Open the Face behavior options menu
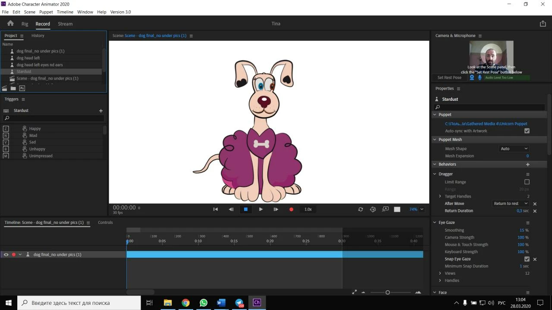This screenshot has width=552, height=310. pyautogui.click(x=527, y=293)
